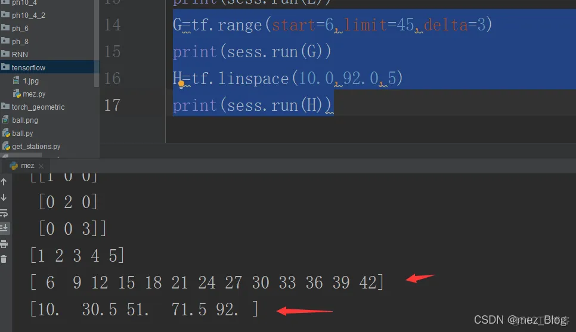Click the trash icon to clear console

click(x=4, y=259)
